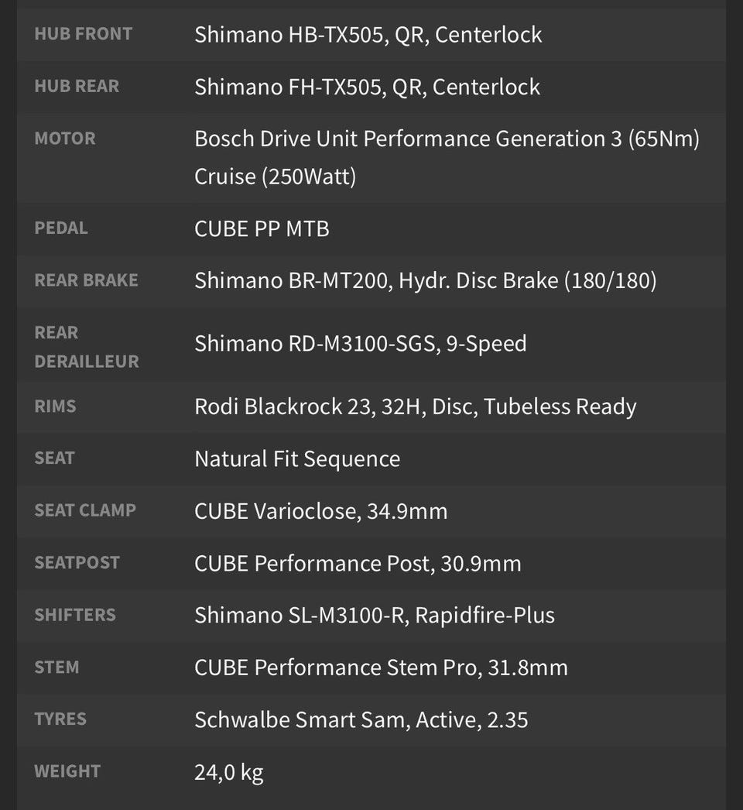743x810 pixels.
Task: Click the Cruise (250Watt) line
Action: (x=276, y=177)
